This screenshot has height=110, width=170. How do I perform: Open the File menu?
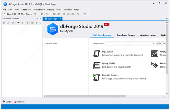4,10
